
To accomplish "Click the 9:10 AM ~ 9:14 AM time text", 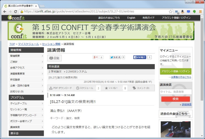I will pyautogui.click(x=62, y=95).
